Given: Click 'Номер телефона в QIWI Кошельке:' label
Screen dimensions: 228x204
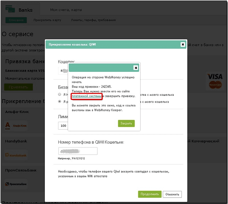Looking at the screenshot, I should tap(91, 142).
